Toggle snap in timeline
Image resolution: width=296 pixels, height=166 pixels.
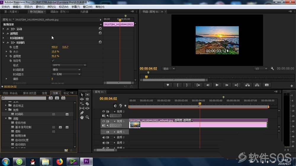click(115, 106)
